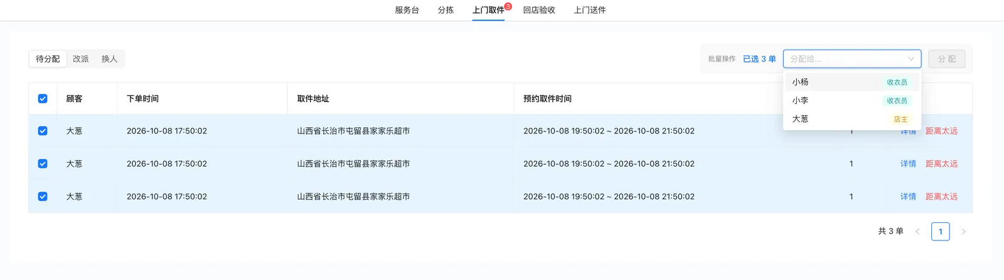Screen dimensions: 1004x280
Task: Open the 分配给... dropdown box
Action: click(852, 59)
